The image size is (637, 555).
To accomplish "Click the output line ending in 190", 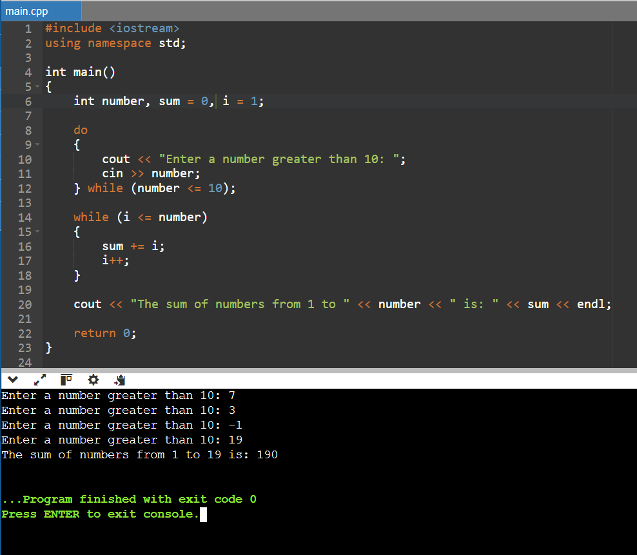I will pyautogui.click(x=140, y=454).
